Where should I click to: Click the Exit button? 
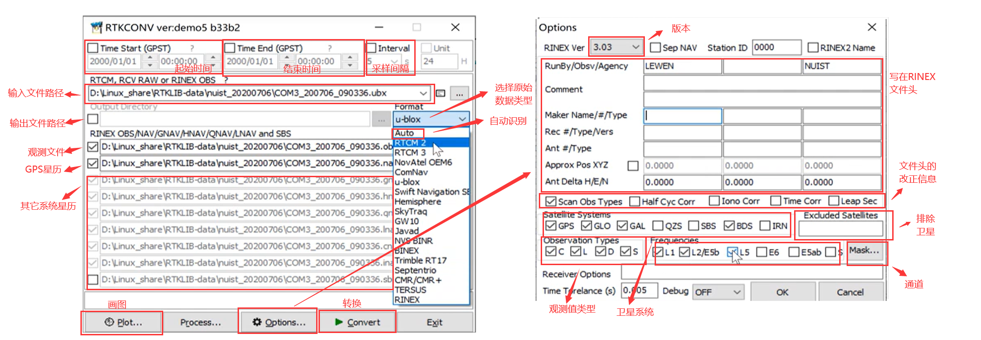pyautogui.click(x=434, y=322)
